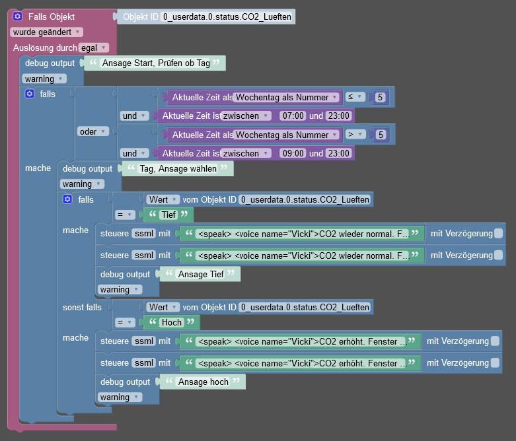This screenshot has width=516, height=441.
Task: Open second 'Wochentag als Nummer' dropdown
Action: pos(286,135)
